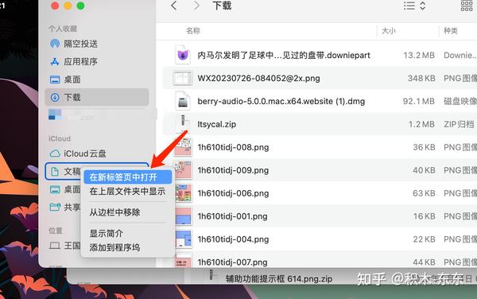Choose 在上层文件夹中显示 from context menu
477x299 pixels.
coord(128,192)
